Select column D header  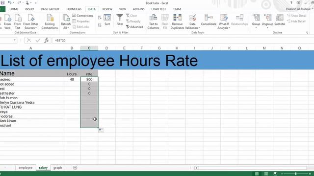(x=107, y=48)
